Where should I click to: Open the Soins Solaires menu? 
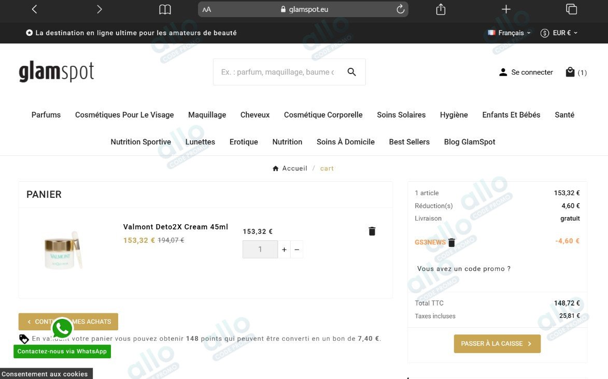click(x=401, y=115)
